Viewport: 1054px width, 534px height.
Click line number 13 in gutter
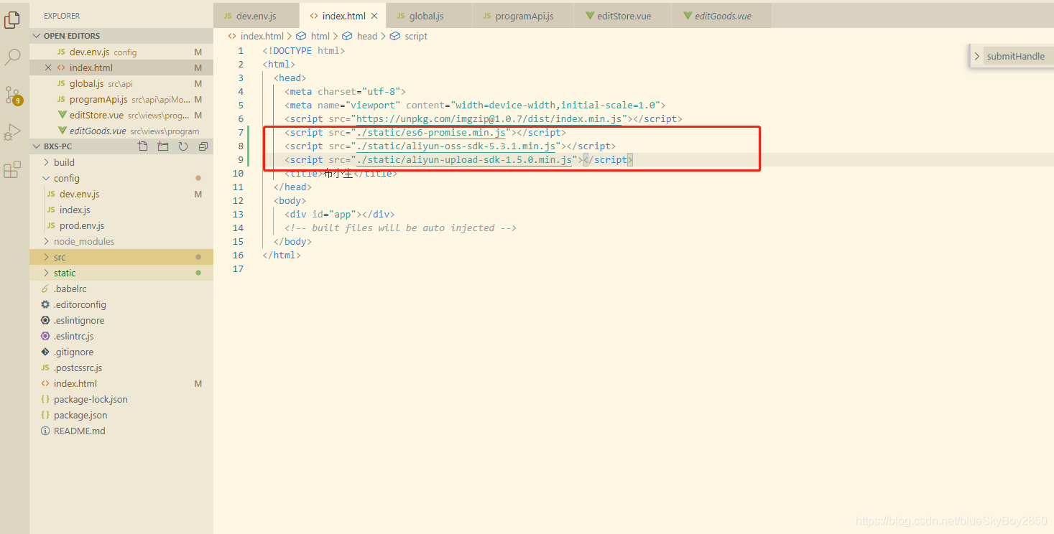[239, 214]
